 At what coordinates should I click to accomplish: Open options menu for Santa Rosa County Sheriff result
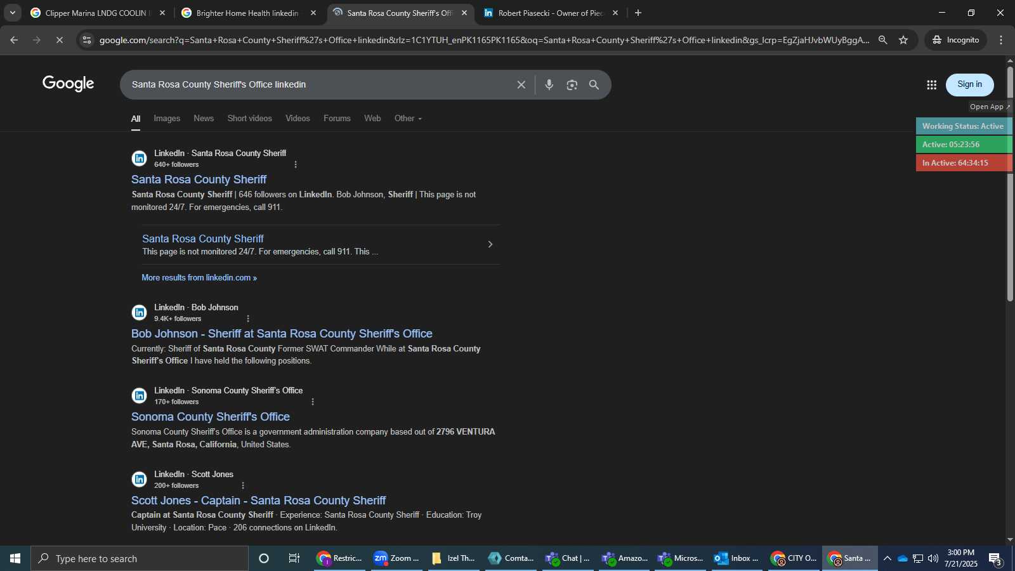tap(296, 164)
